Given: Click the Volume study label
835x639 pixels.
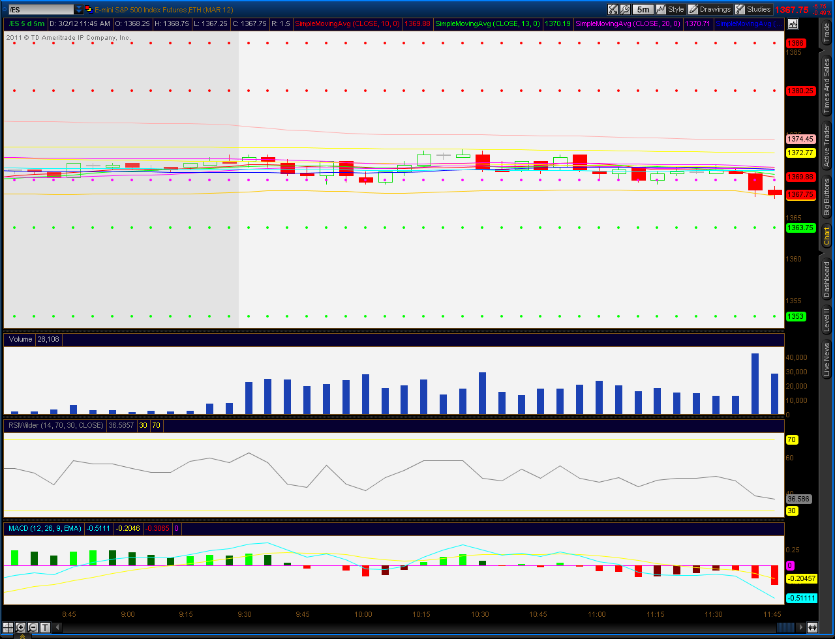Looking at the screenshot, I should click(x=20, y=339).
